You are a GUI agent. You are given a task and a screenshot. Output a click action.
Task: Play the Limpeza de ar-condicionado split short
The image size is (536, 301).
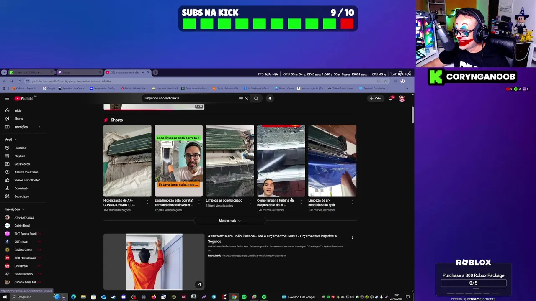332,161
